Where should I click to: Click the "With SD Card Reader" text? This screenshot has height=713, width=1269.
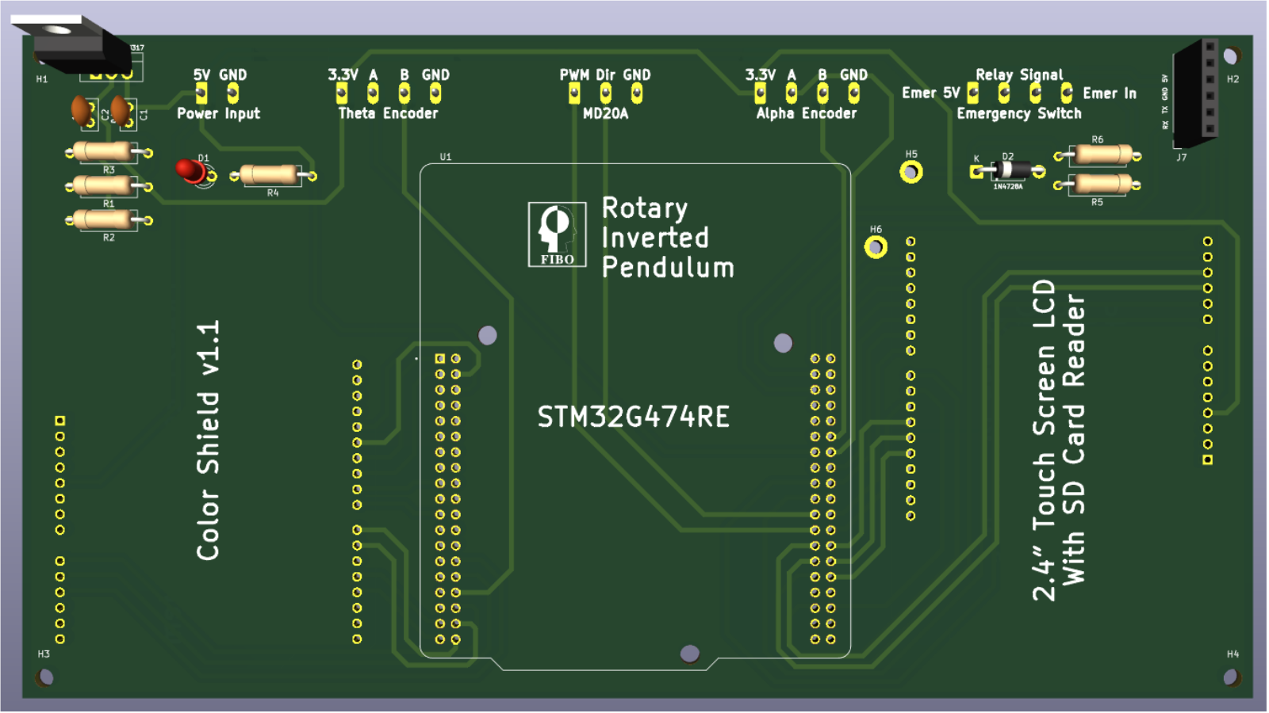pos(1073,440)
